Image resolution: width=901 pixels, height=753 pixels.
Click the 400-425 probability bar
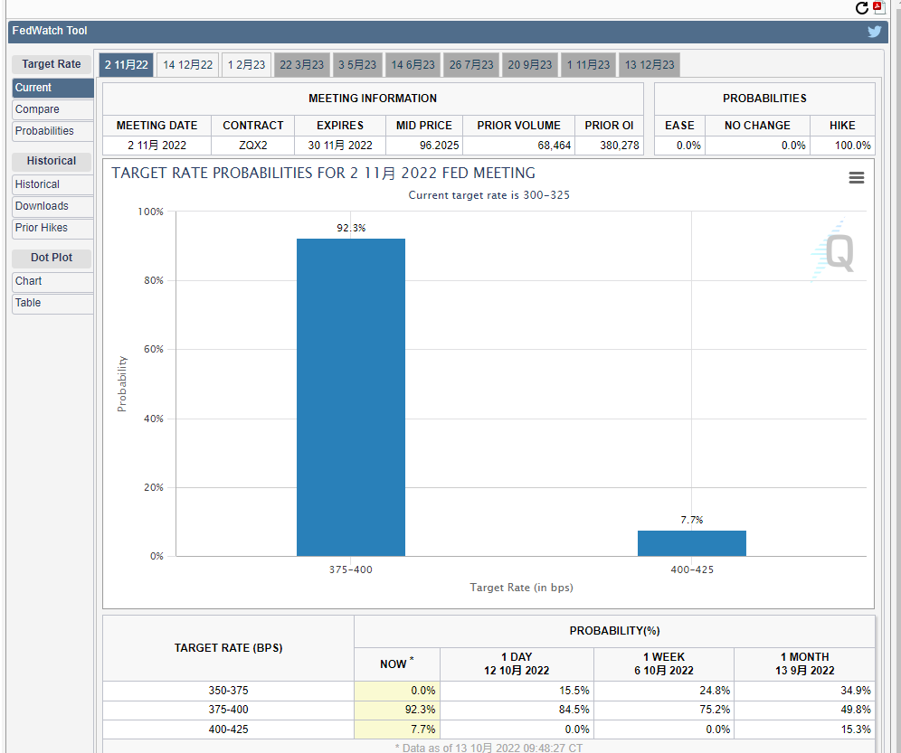point(691,543)
